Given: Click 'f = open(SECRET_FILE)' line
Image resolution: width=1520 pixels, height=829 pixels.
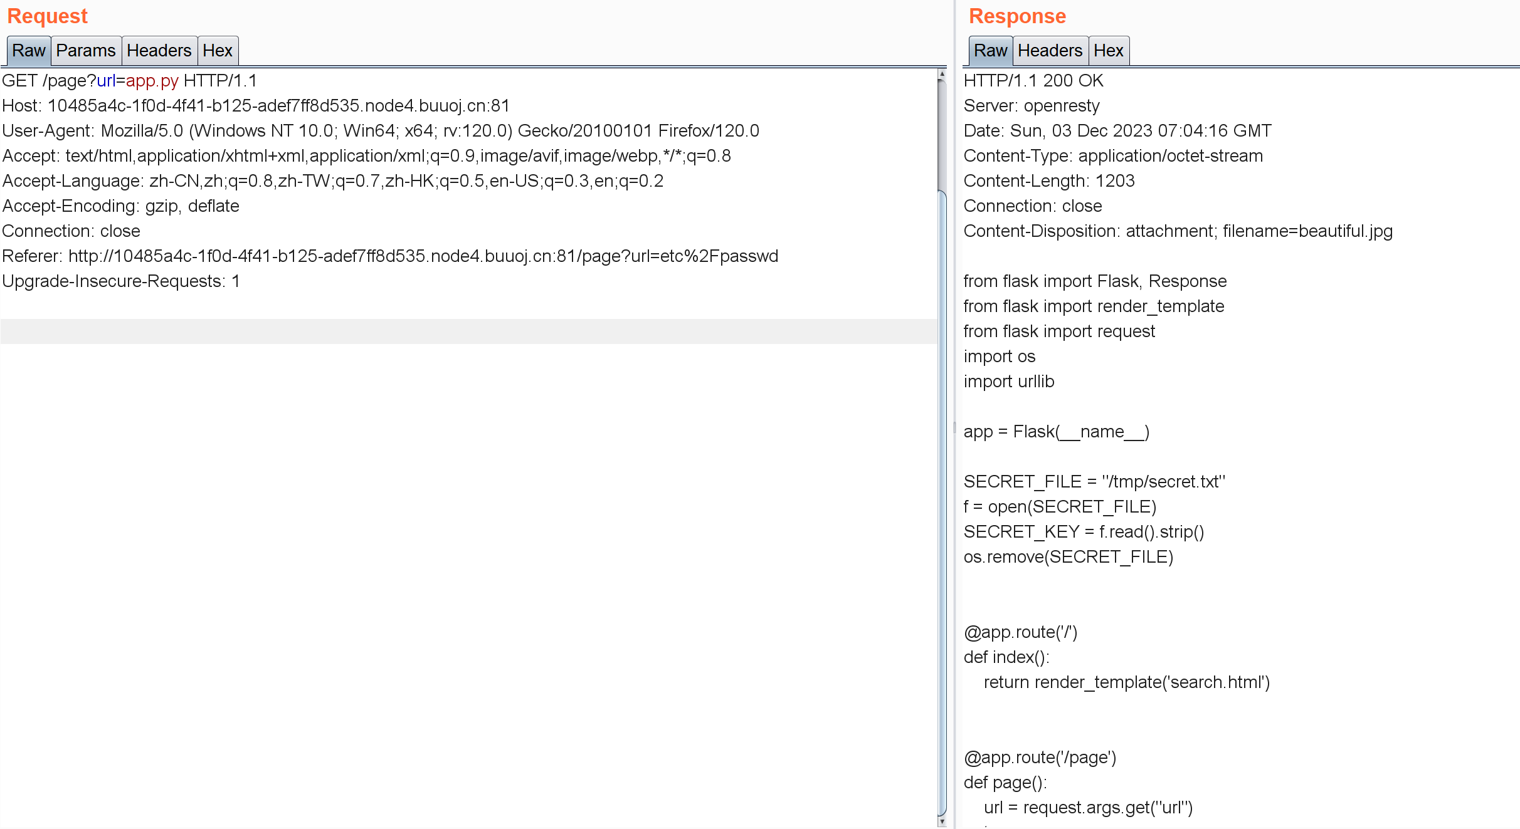Looking at the screenshot, I should click(1060, 507).
